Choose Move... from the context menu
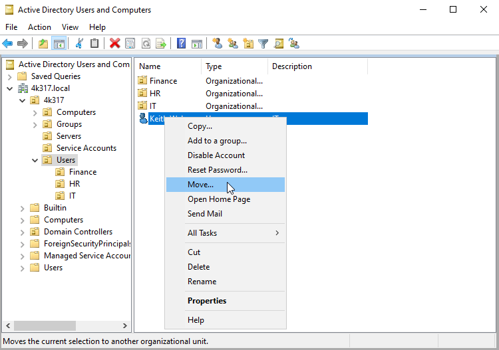The height and width of the screenshot is (350, 499). click(x=200, y=185)
